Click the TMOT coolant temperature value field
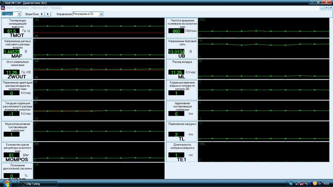The width and height of the screenshot is (333, 187). pyautogui.click(x=11, y=31)
